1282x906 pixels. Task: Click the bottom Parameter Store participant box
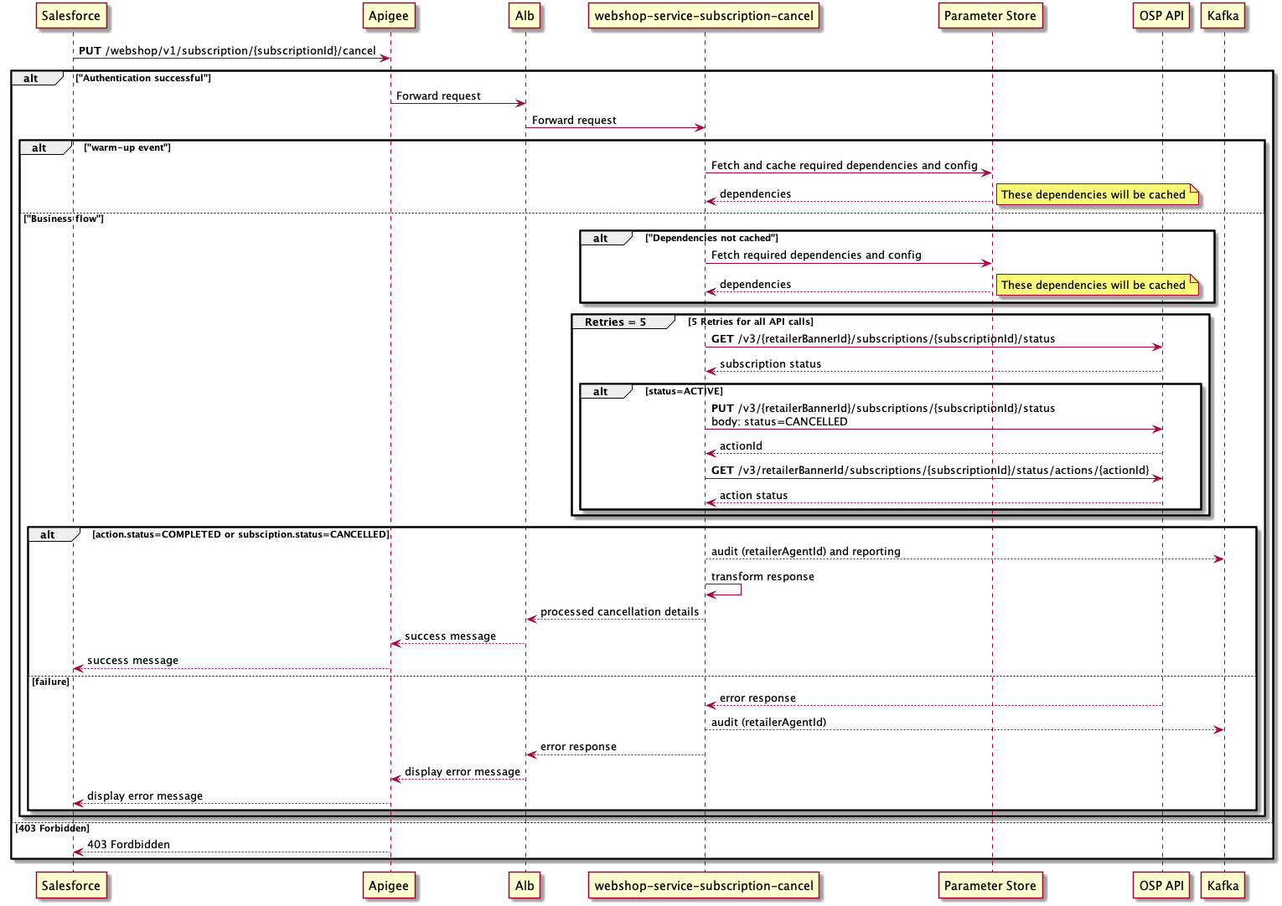990,886
